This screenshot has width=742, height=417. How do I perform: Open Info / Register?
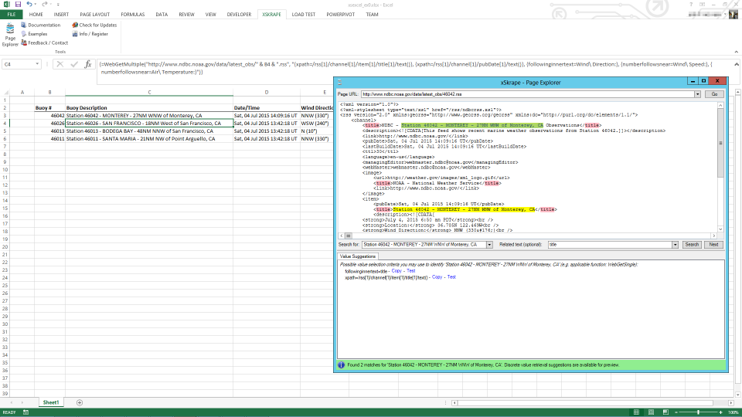[x=90, y=34]
